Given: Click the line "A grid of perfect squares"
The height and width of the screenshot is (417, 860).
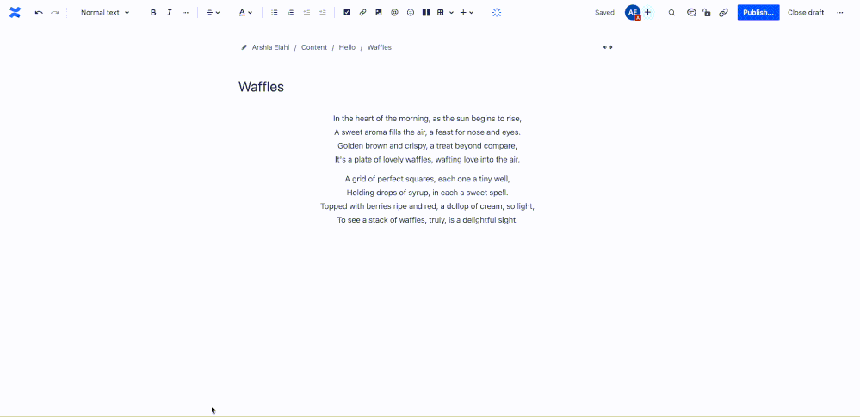Looking at the screenshot, I should tap(427, 179).
